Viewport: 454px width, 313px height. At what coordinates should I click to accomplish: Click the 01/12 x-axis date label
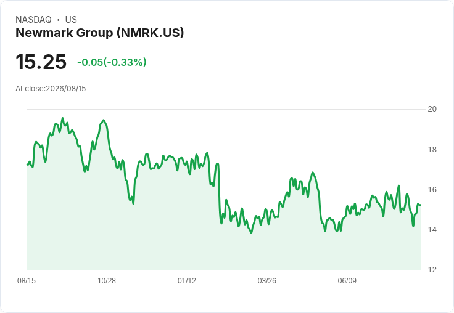point(187,280)
